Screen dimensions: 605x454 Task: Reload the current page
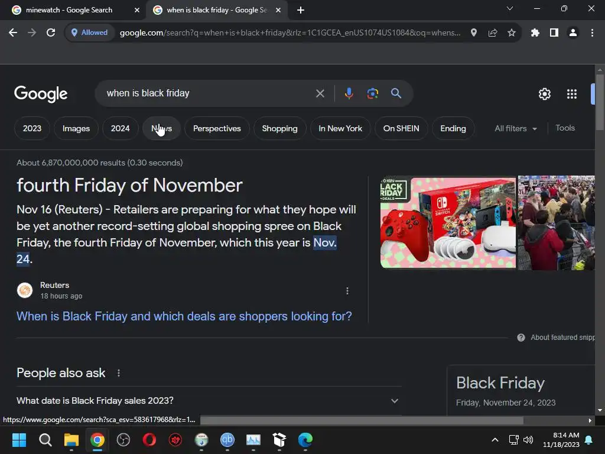(51, 33)
